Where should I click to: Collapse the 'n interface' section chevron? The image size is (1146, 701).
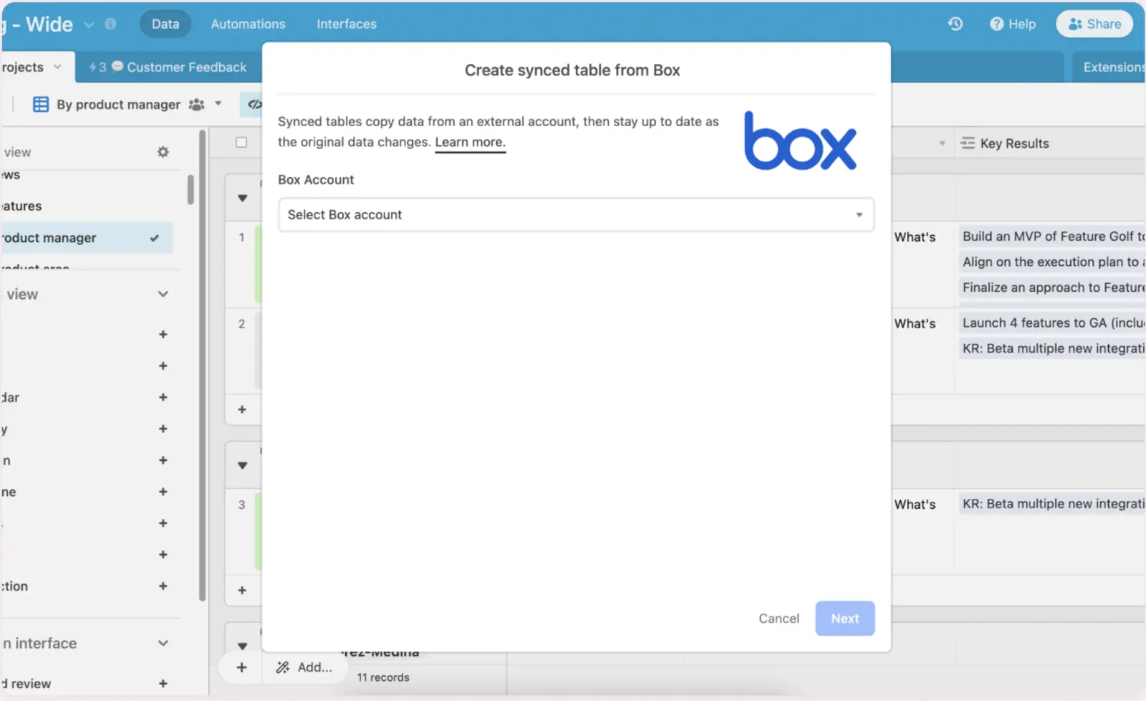163,644
